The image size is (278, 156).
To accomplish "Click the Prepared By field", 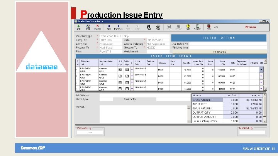I will [x=90, y=132].
